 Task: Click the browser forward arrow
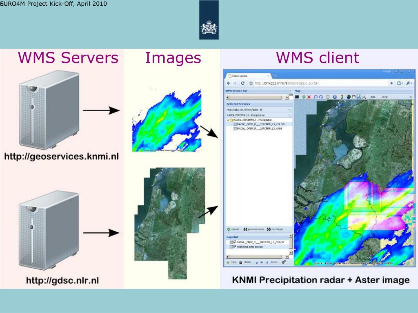click(235, 83)
